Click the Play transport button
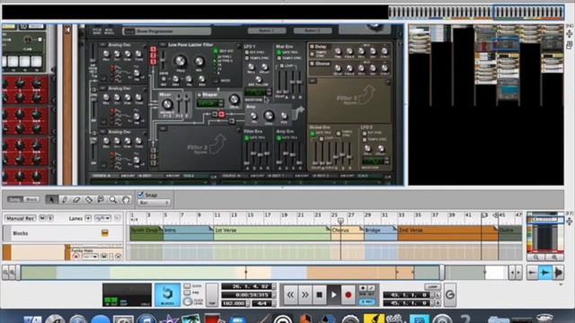The height and width of the screenshot is (323, 575). tap(333, 295)
